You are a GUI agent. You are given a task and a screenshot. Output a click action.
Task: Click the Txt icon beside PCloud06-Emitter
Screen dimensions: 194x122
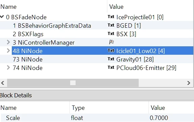pyautogui.click(x=111, y=67)
